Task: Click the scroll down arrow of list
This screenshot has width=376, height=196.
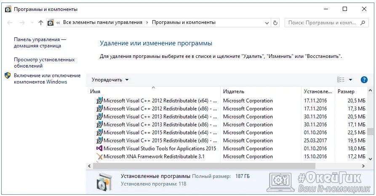Action: point(370,159)
